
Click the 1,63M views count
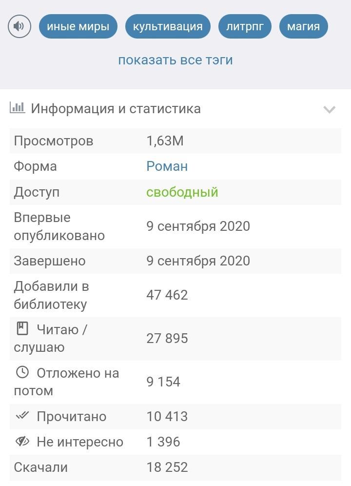165,141
